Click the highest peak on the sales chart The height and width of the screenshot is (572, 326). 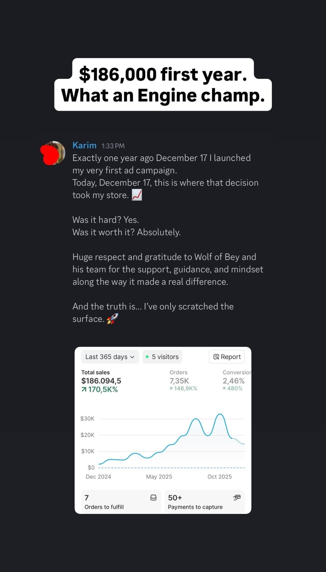(x=220, y=414)
